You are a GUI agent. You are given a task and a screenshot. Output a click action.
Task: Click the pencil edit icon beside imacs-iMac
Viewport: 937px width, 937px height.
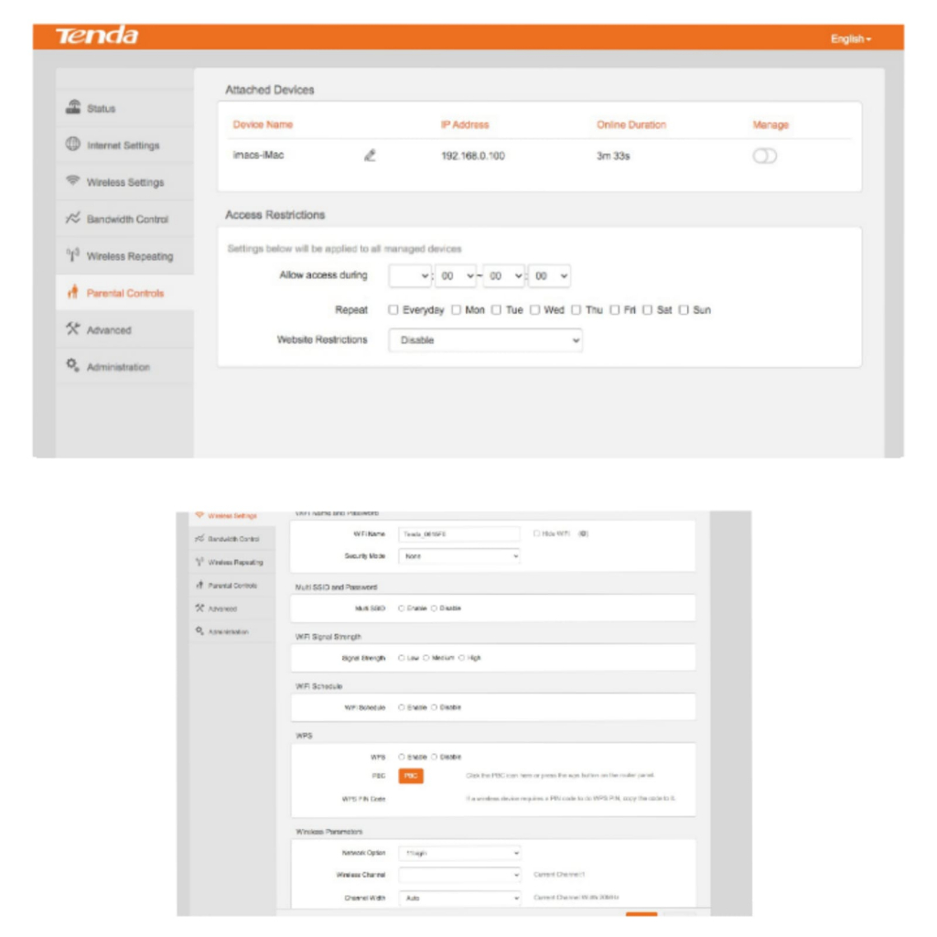(x=370, y=156)
